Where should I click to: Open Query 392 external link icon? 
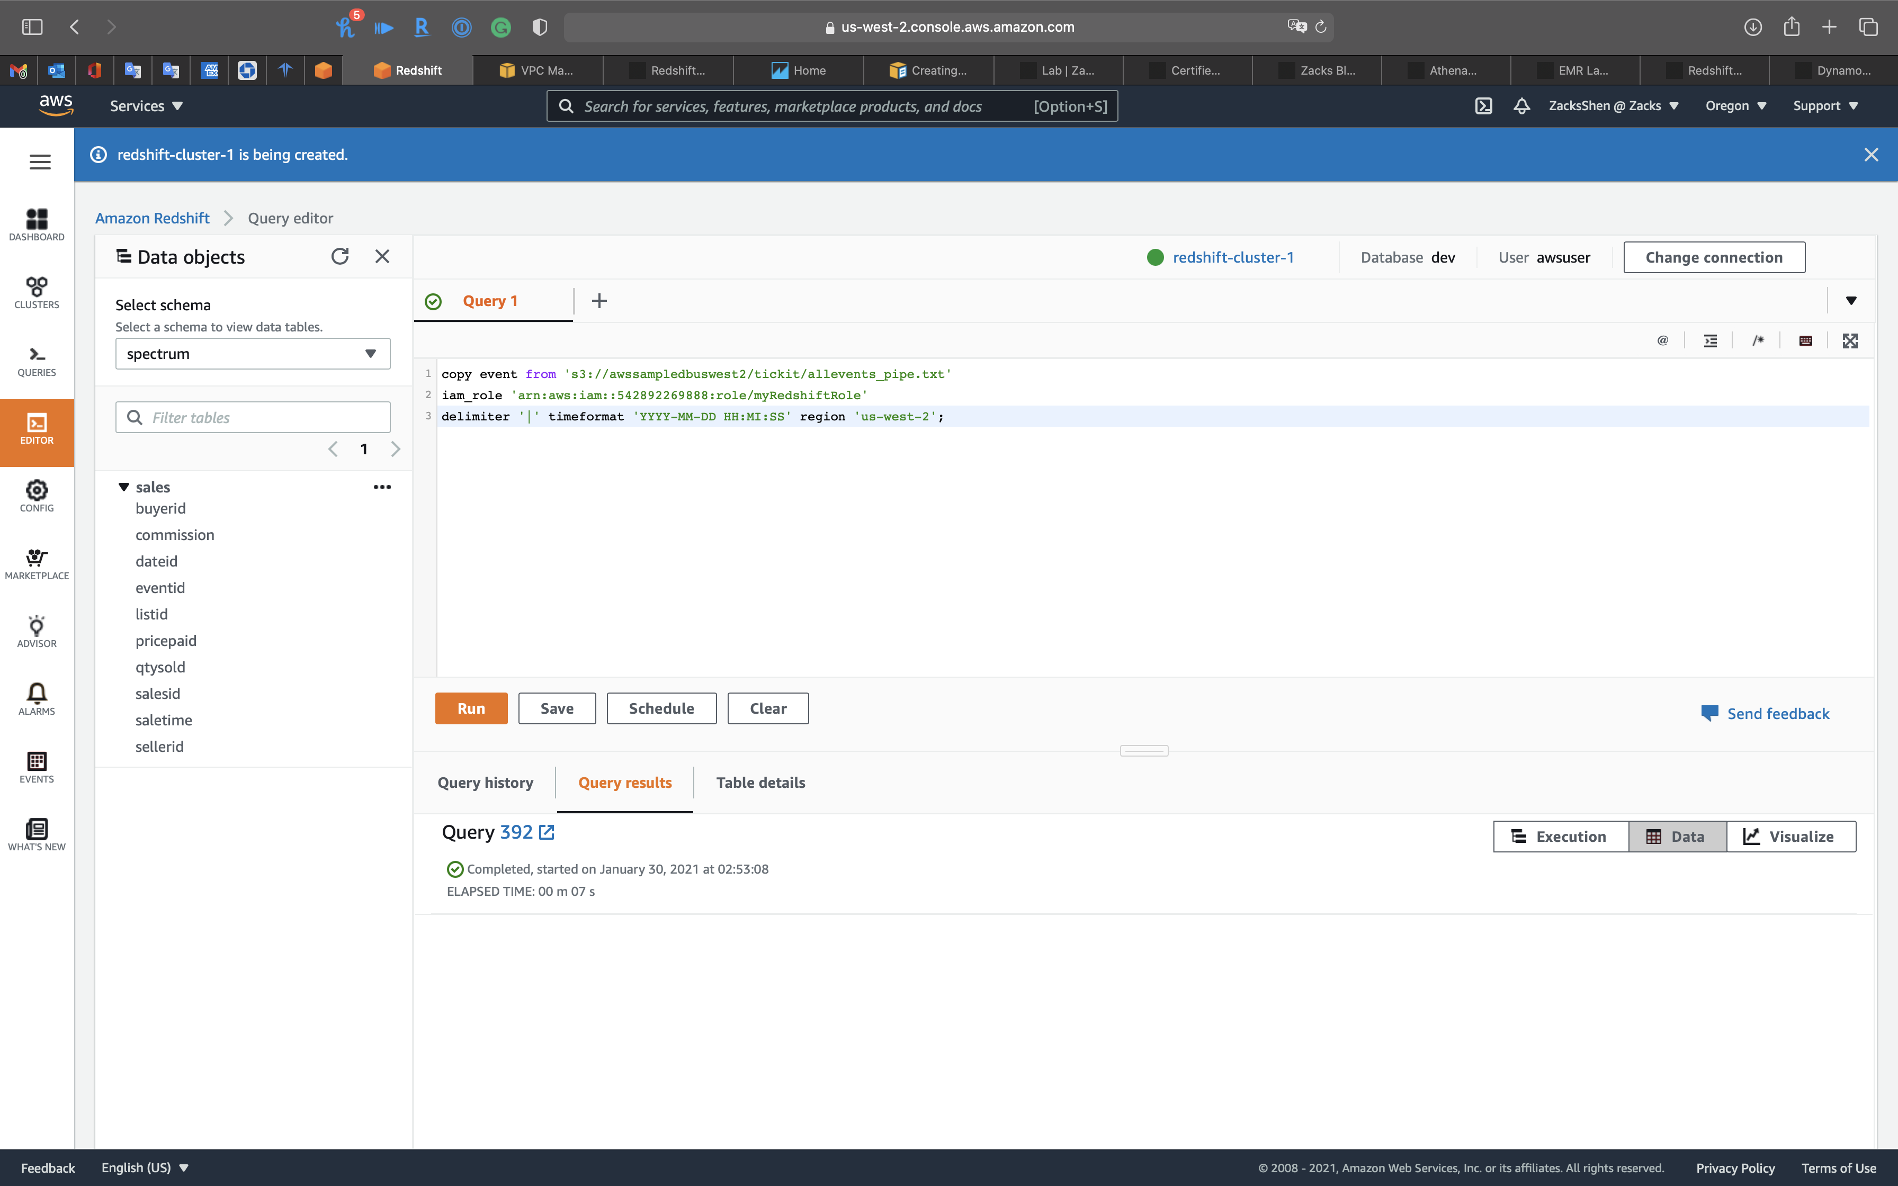[x=547, y=832]
